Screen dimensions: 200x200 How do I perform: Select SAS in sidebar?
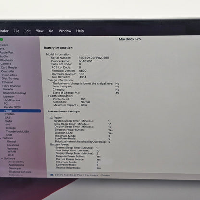pyautogui.click(x=8, y=118)
